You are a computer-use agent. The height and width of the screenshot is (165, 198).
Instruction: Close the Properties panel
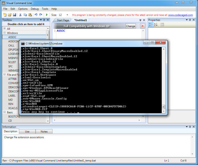pyautogui.click(x=193, y=20)
